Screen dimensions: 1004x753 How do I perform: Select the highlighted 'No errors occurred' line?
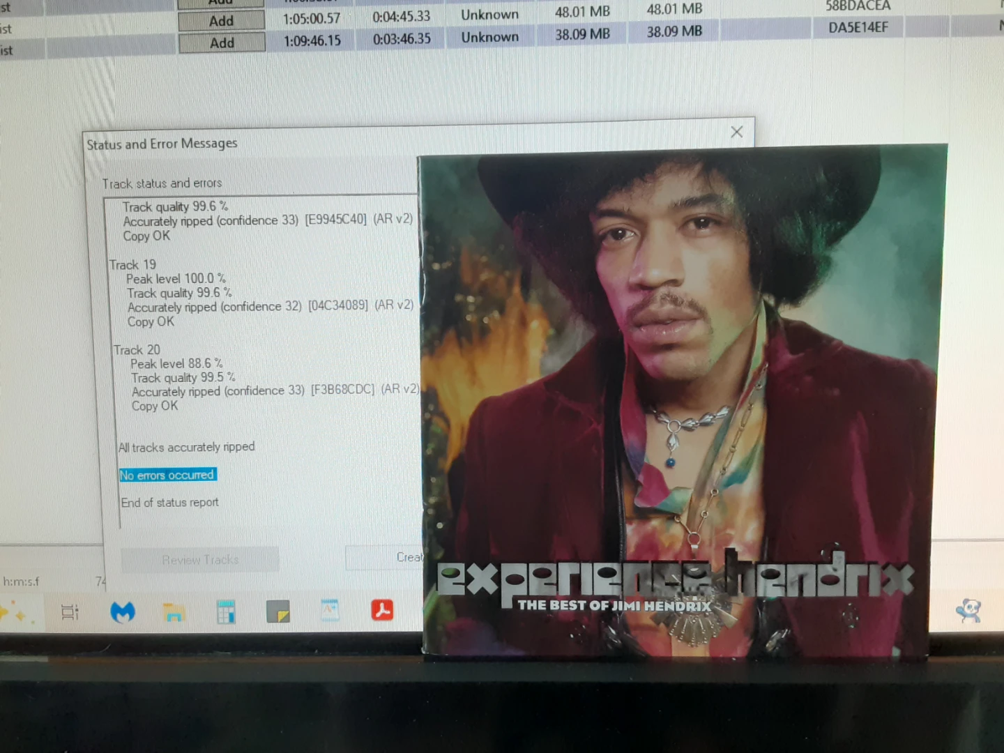coord(167,475)
